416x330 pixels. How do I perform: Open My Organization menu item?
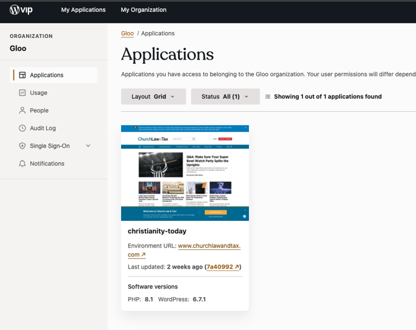(x=143, y=10)
